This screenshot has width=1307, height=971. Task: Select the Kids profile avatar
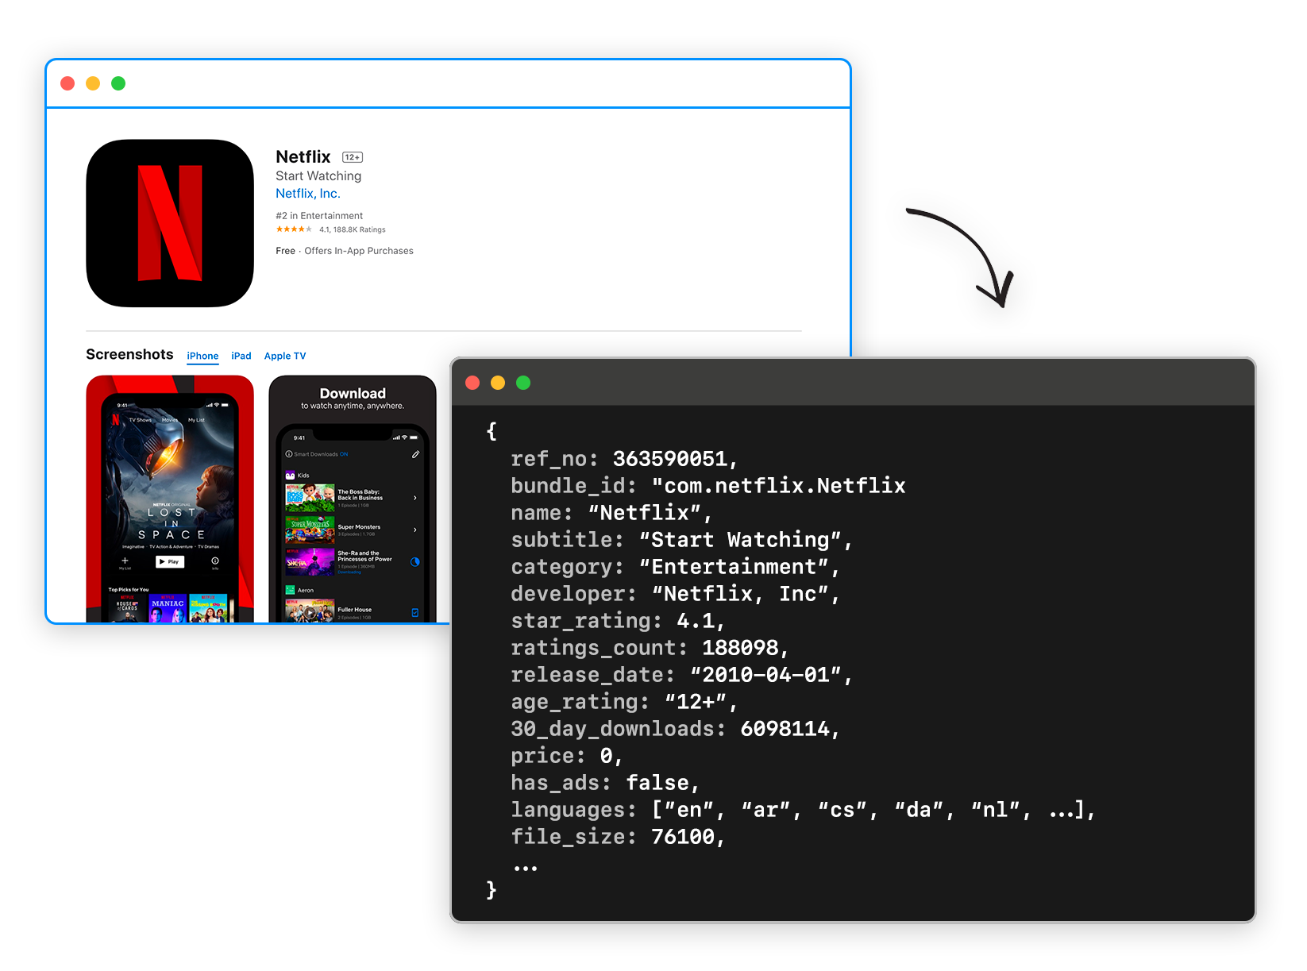click(291, 474)
